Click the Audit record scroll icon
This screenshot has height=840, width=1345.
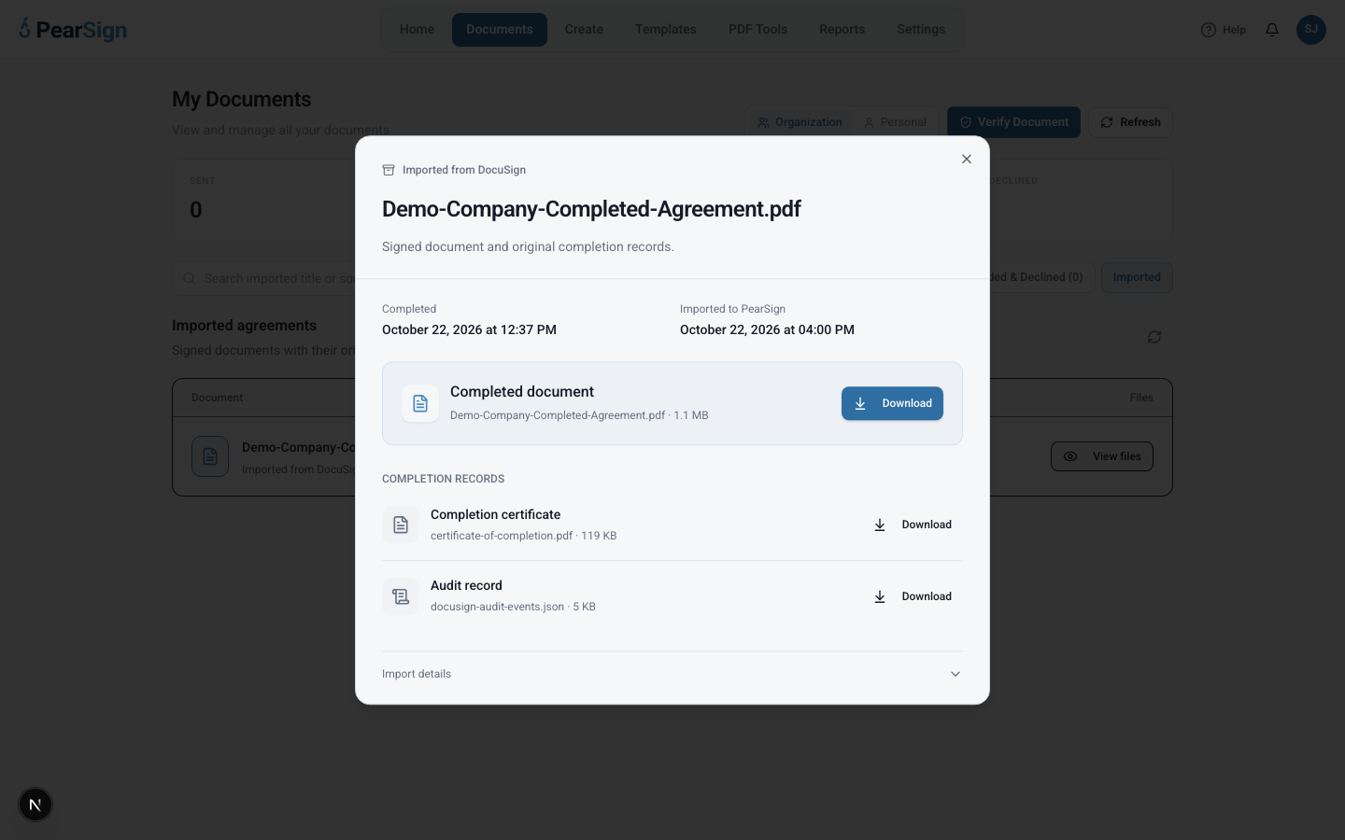tap(401, 596)
